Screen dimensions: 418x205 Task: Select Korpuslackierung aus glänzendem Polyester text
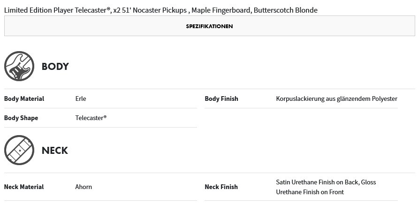click(337, 99)
